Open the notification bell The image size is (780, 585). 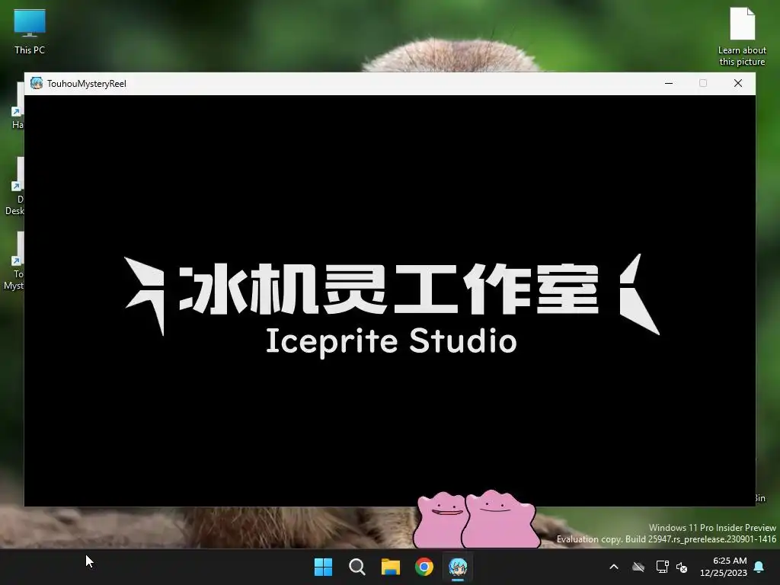click(x=759, y=567)
